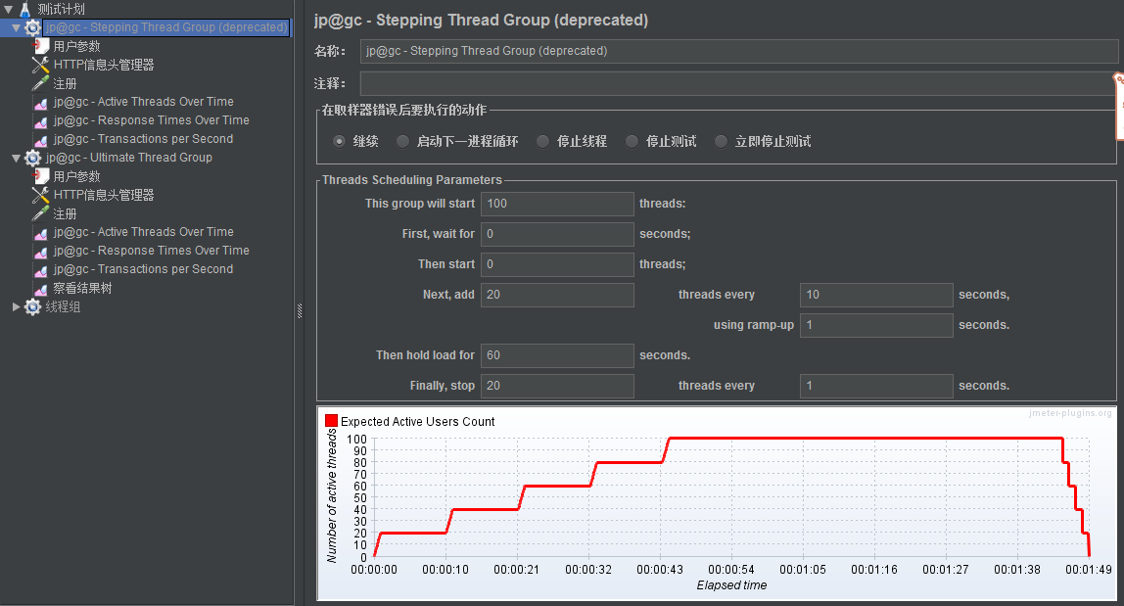Viewport: 1124px width, 606px height.
Task: Select the 继续 radio option
Action: coord(340,141)
